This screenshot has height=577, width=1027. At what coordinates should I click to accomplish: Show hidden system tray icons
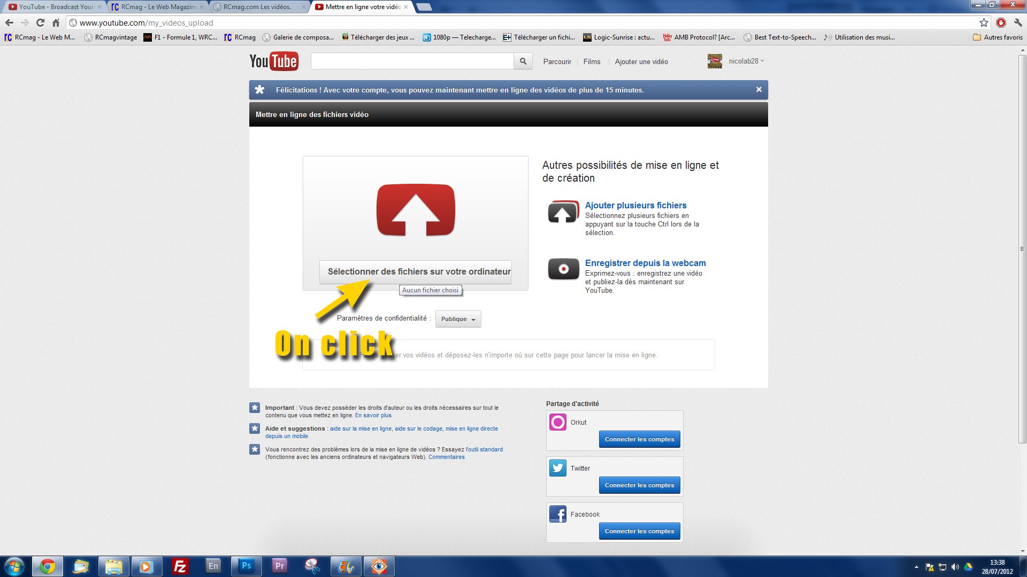[x=916, y=567]
